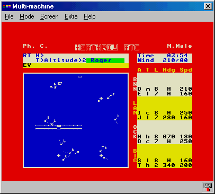The height and width of the screenshot is (194, 215).
Task: Open the Extra menu
Action: (71, 16)
